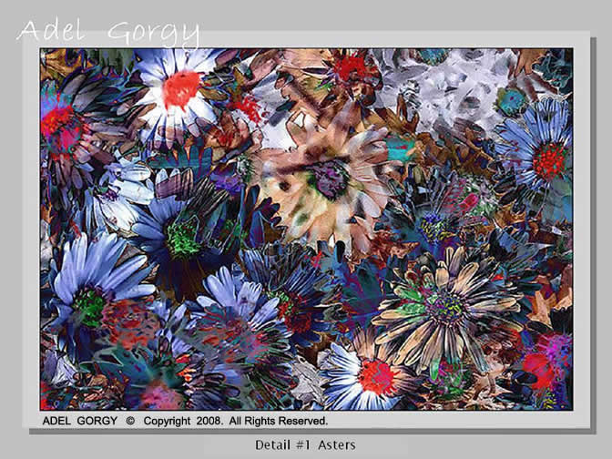This screenshot has width=612, height=459.
Task: Click the magenta-red flower at bottom right corner
Action: click(x=546, y=364)
